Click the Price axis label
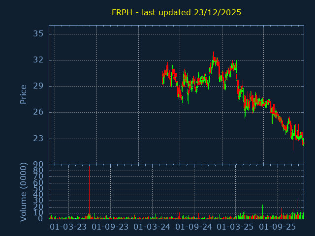Image resolution: width=315 pixels, height=236 pixels. [x=23, y=94]
